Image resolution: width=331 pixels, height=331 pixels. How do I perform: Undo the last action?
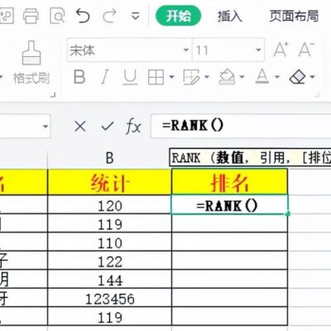83,16
